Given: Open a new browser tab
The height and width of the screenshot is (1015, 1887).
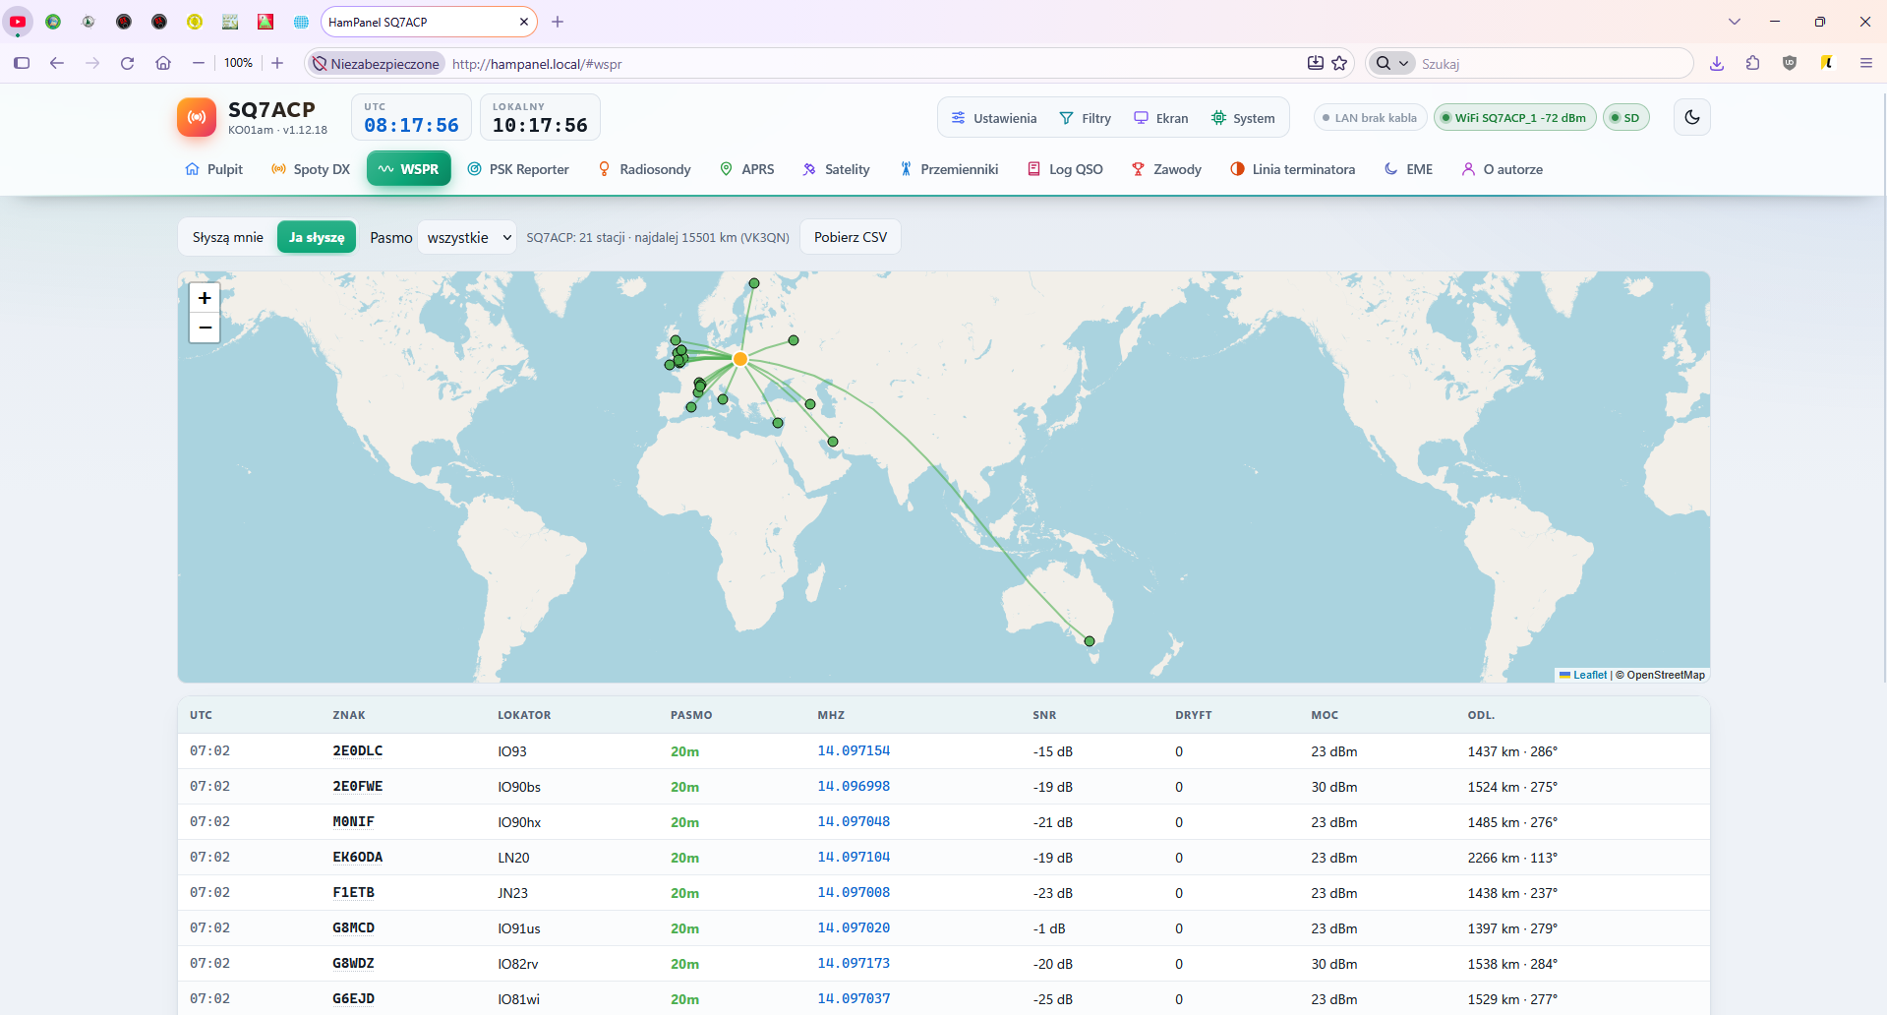Looking at the screenshot, I should pos(558,22).
